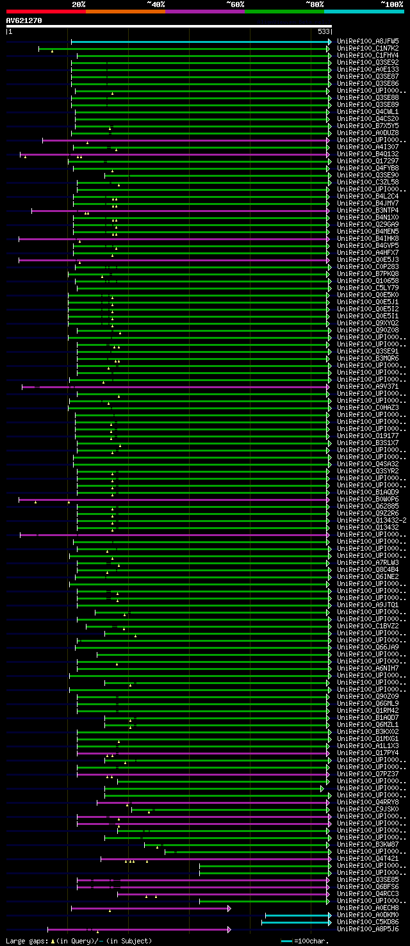410x946 pixels.
Task: Select label UniRef100_Q13432-2
Action: point(372,520)
